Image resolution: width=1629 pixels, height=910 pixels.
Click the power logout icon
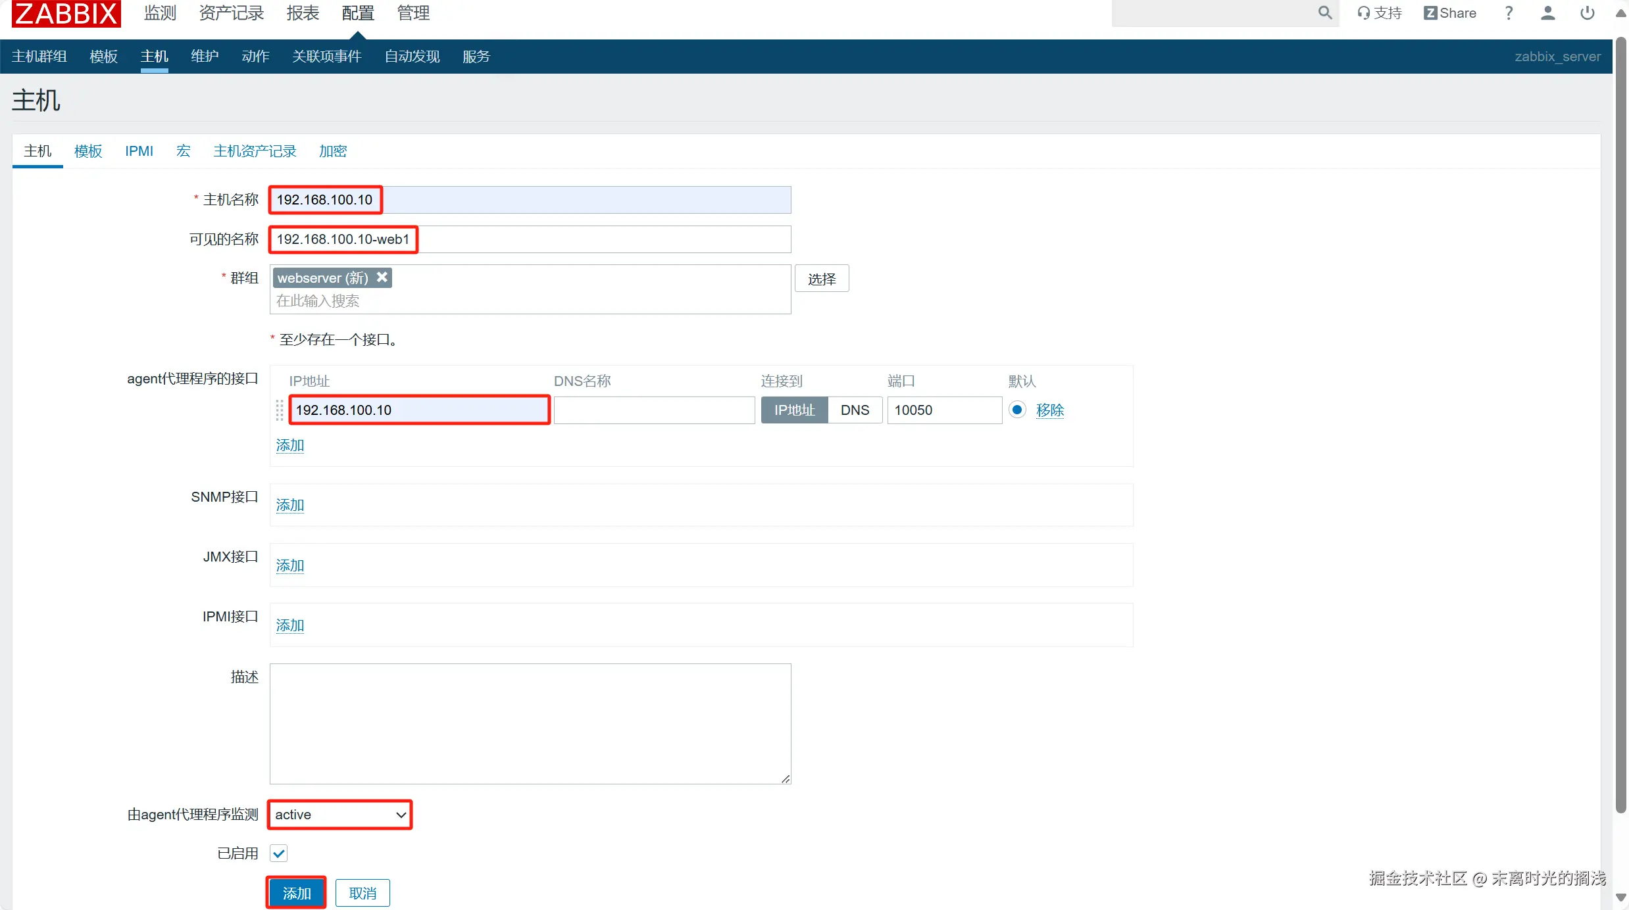pyautogui.click(x=1587, y=13)
